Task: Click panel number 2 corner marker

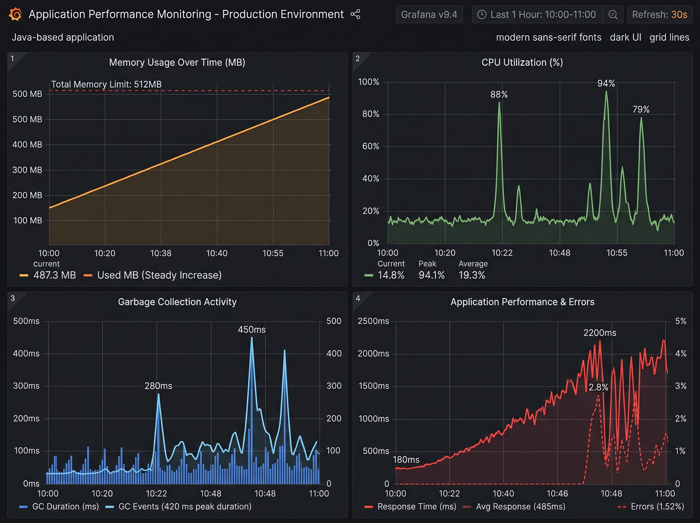Action: pos(358,59)
